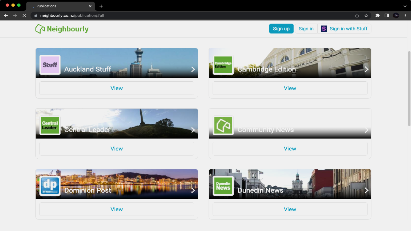Close the Publications tab
The width and height of the screenshot is (411, 231).
[90, 6]
